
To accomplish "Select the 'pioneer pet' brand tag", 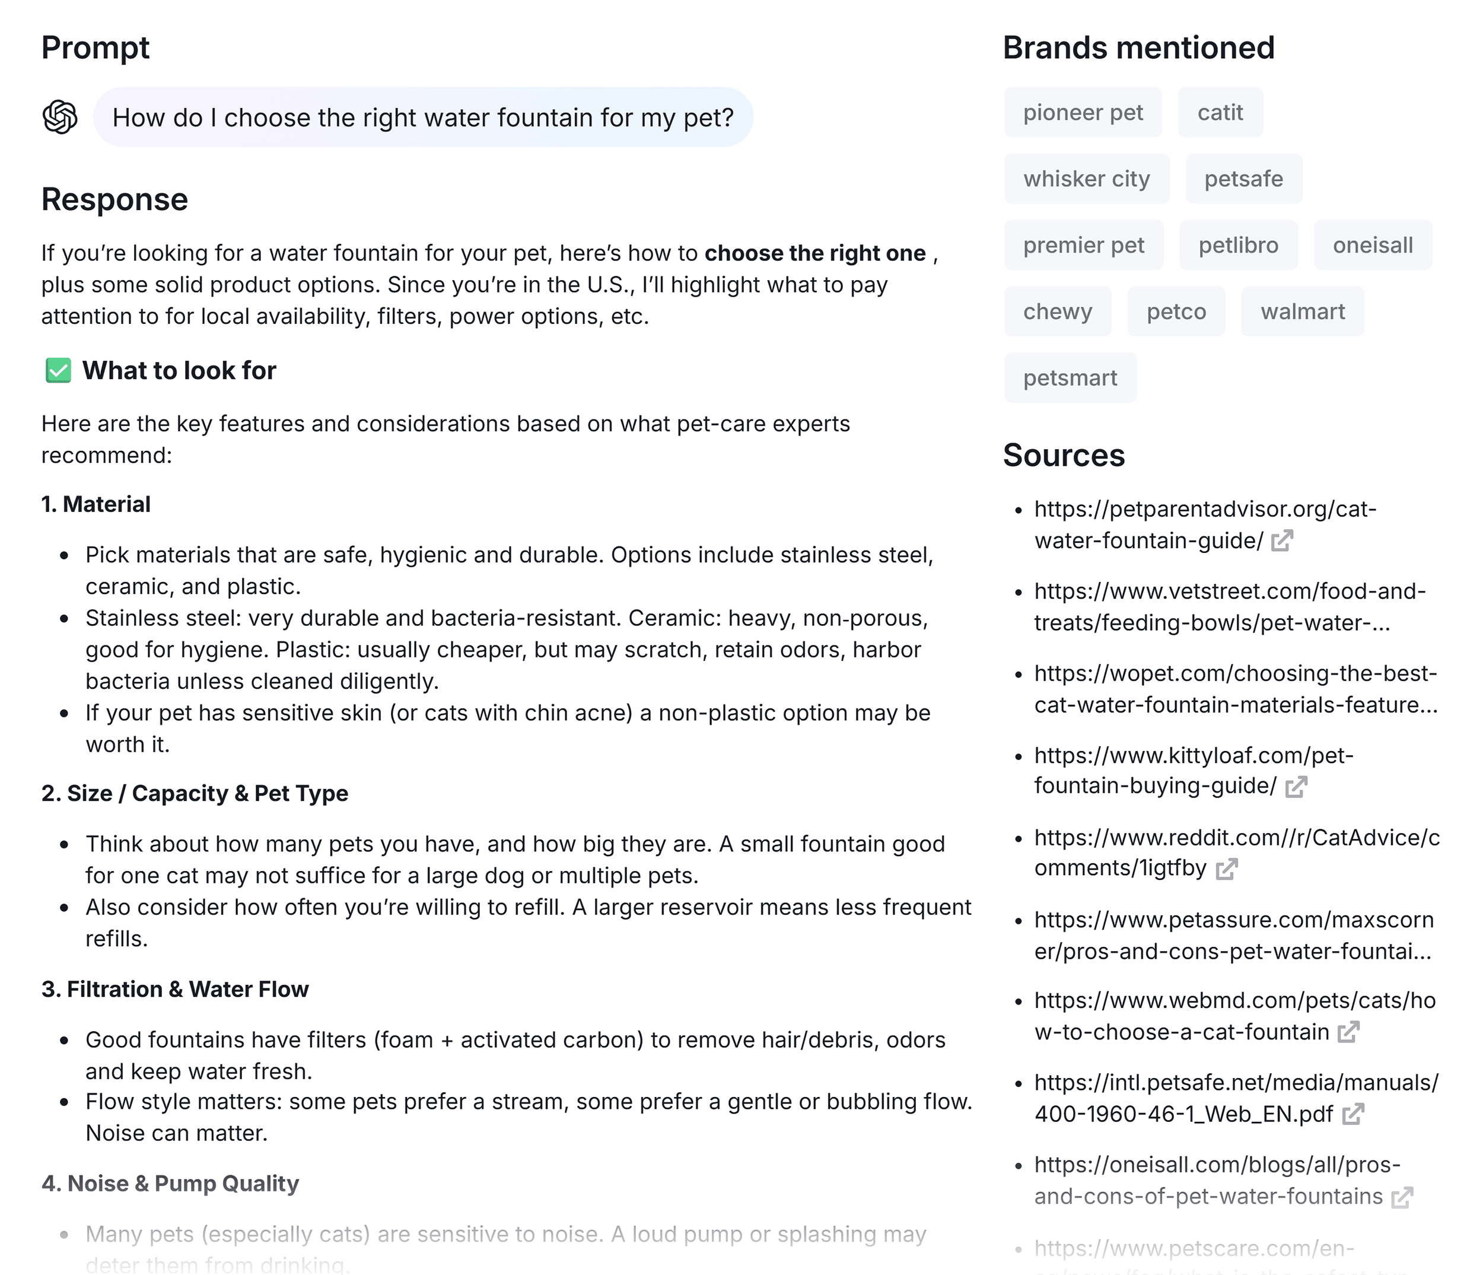I will (x=1083, y=112).
